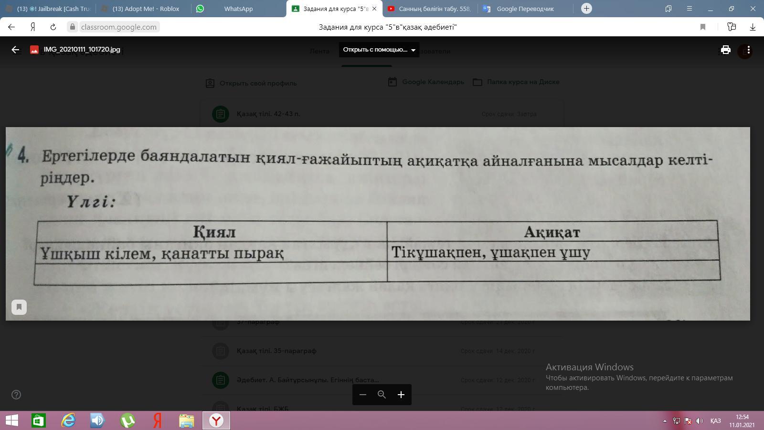This screenshot has width=764, height=430.
Task: Switch to the Jailbreak Roblox tab
Action: (x=48, y=9)
